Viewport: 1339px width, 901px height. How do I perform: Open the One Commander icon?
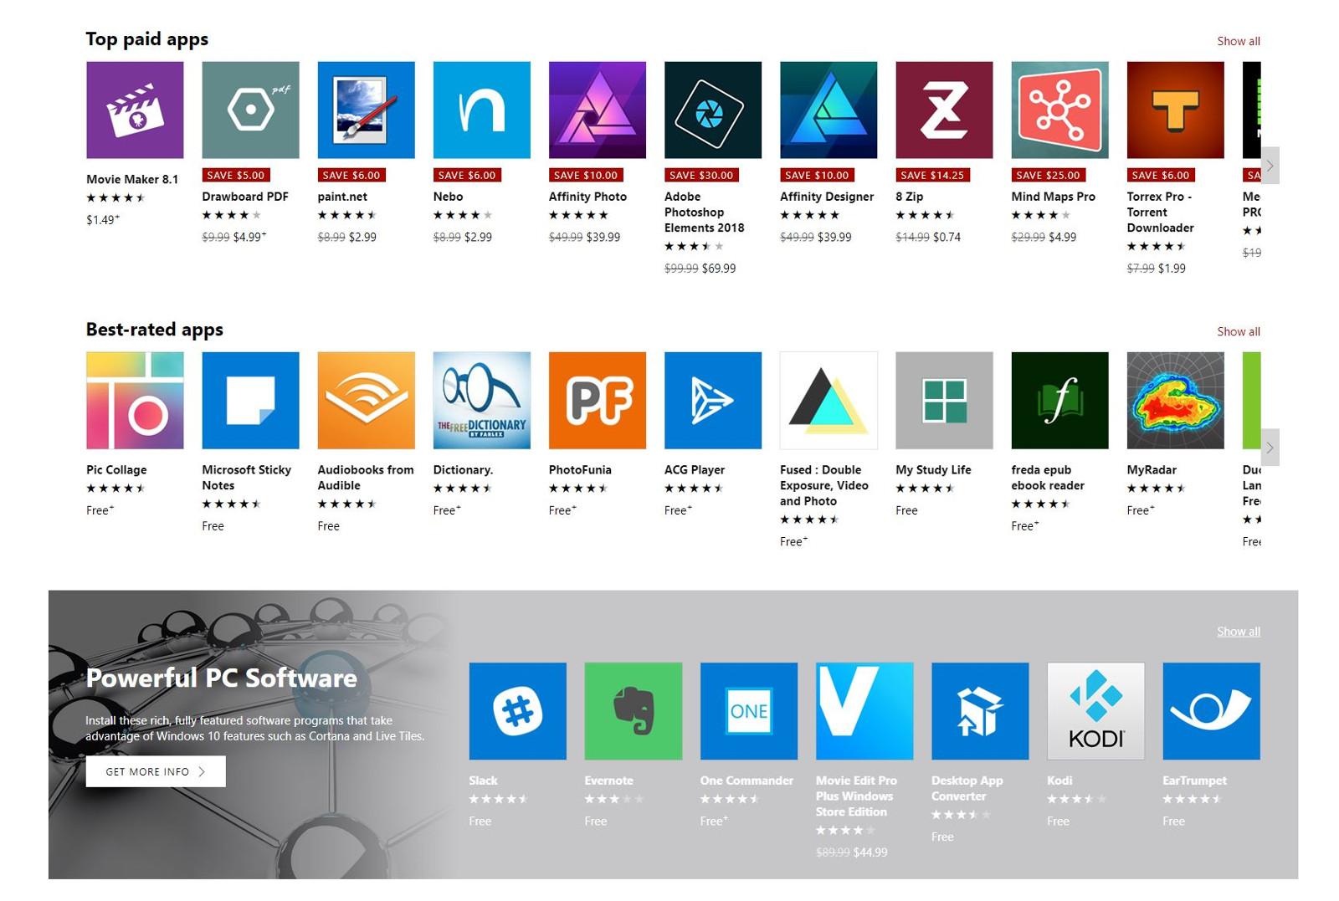click(x=748, y=711)
